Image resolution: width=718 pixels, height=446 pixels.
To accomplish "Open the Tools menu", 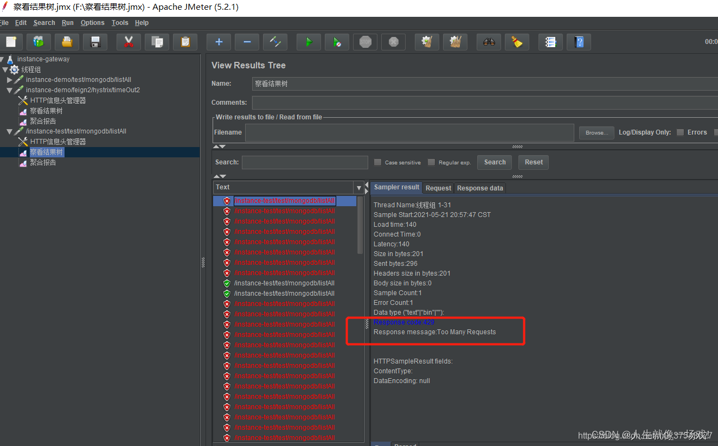I will [x=120, y=23].
